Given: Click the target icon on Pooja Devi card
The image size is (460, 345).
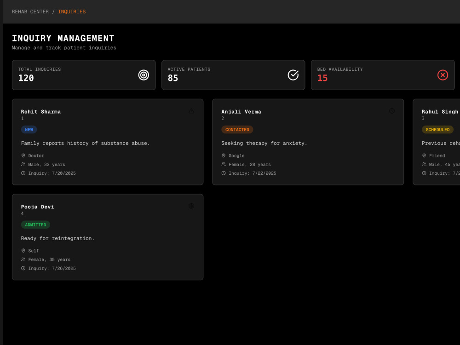Looking at the screenshot, I should 191,206.
